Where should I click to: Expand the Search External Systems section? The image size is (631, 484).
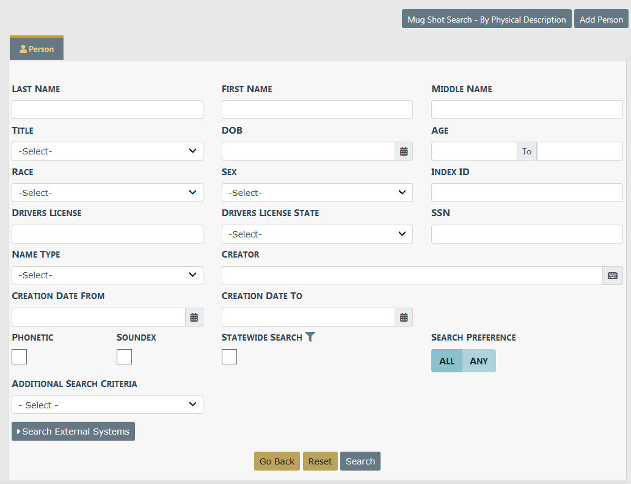(x=73, y=432)
